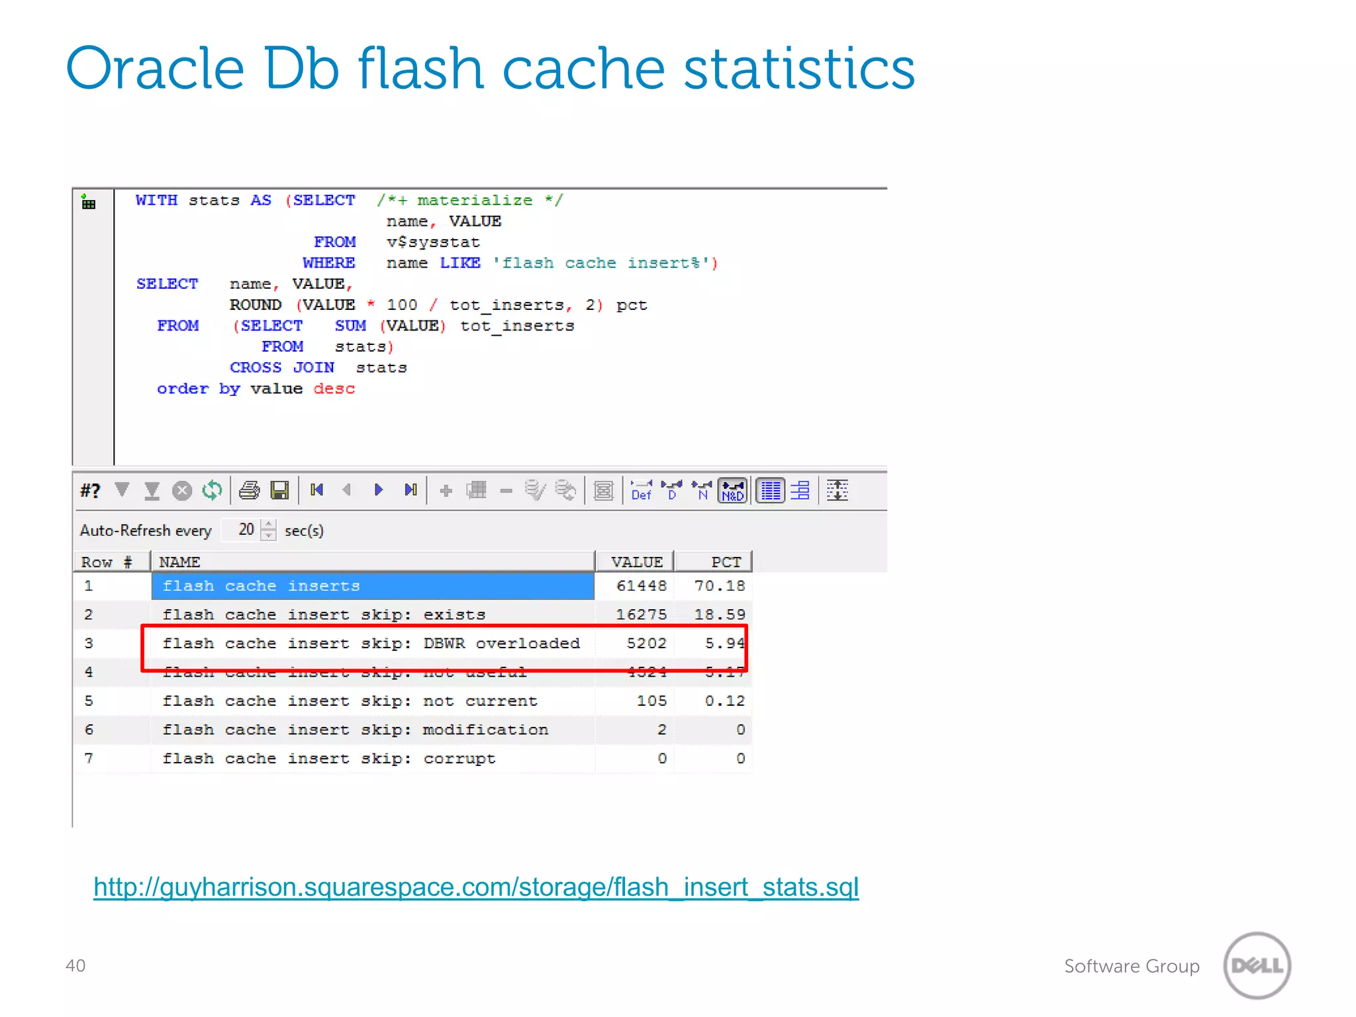Click the printer icon
The image size is (1356, 1017).
tap(250, 491)
